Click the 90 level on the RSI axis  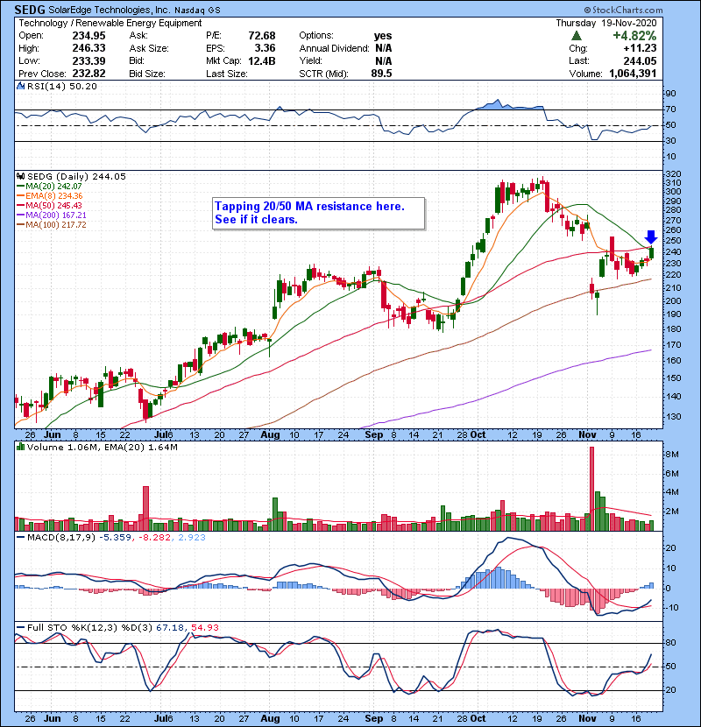[671, 94]
